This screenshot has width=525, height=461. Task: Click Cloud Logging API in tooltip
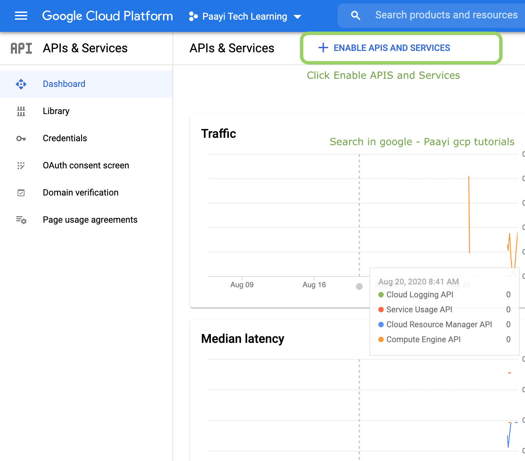pos(420,295)
